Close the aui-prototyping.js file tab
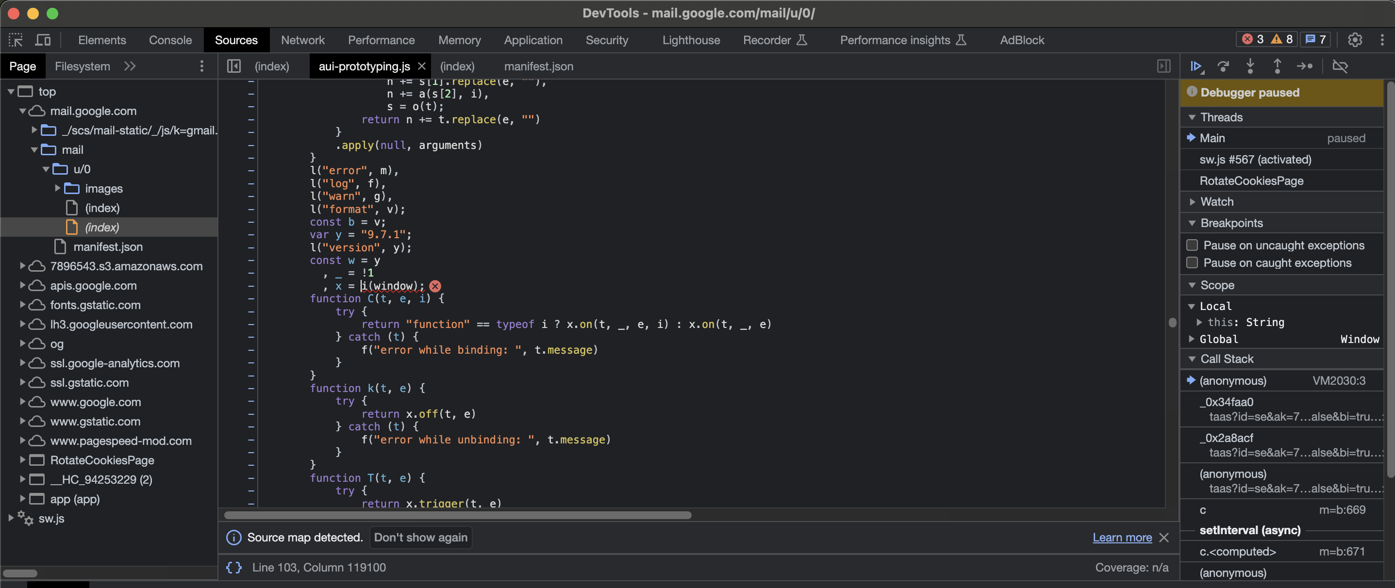Image resolution: width=1395 pixels, height=588 pixels. tap(422, 66)
